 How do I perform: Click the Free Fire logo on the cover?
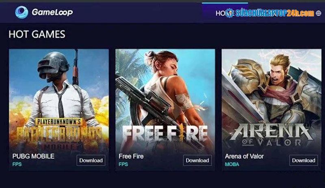(x=165, y=134)
